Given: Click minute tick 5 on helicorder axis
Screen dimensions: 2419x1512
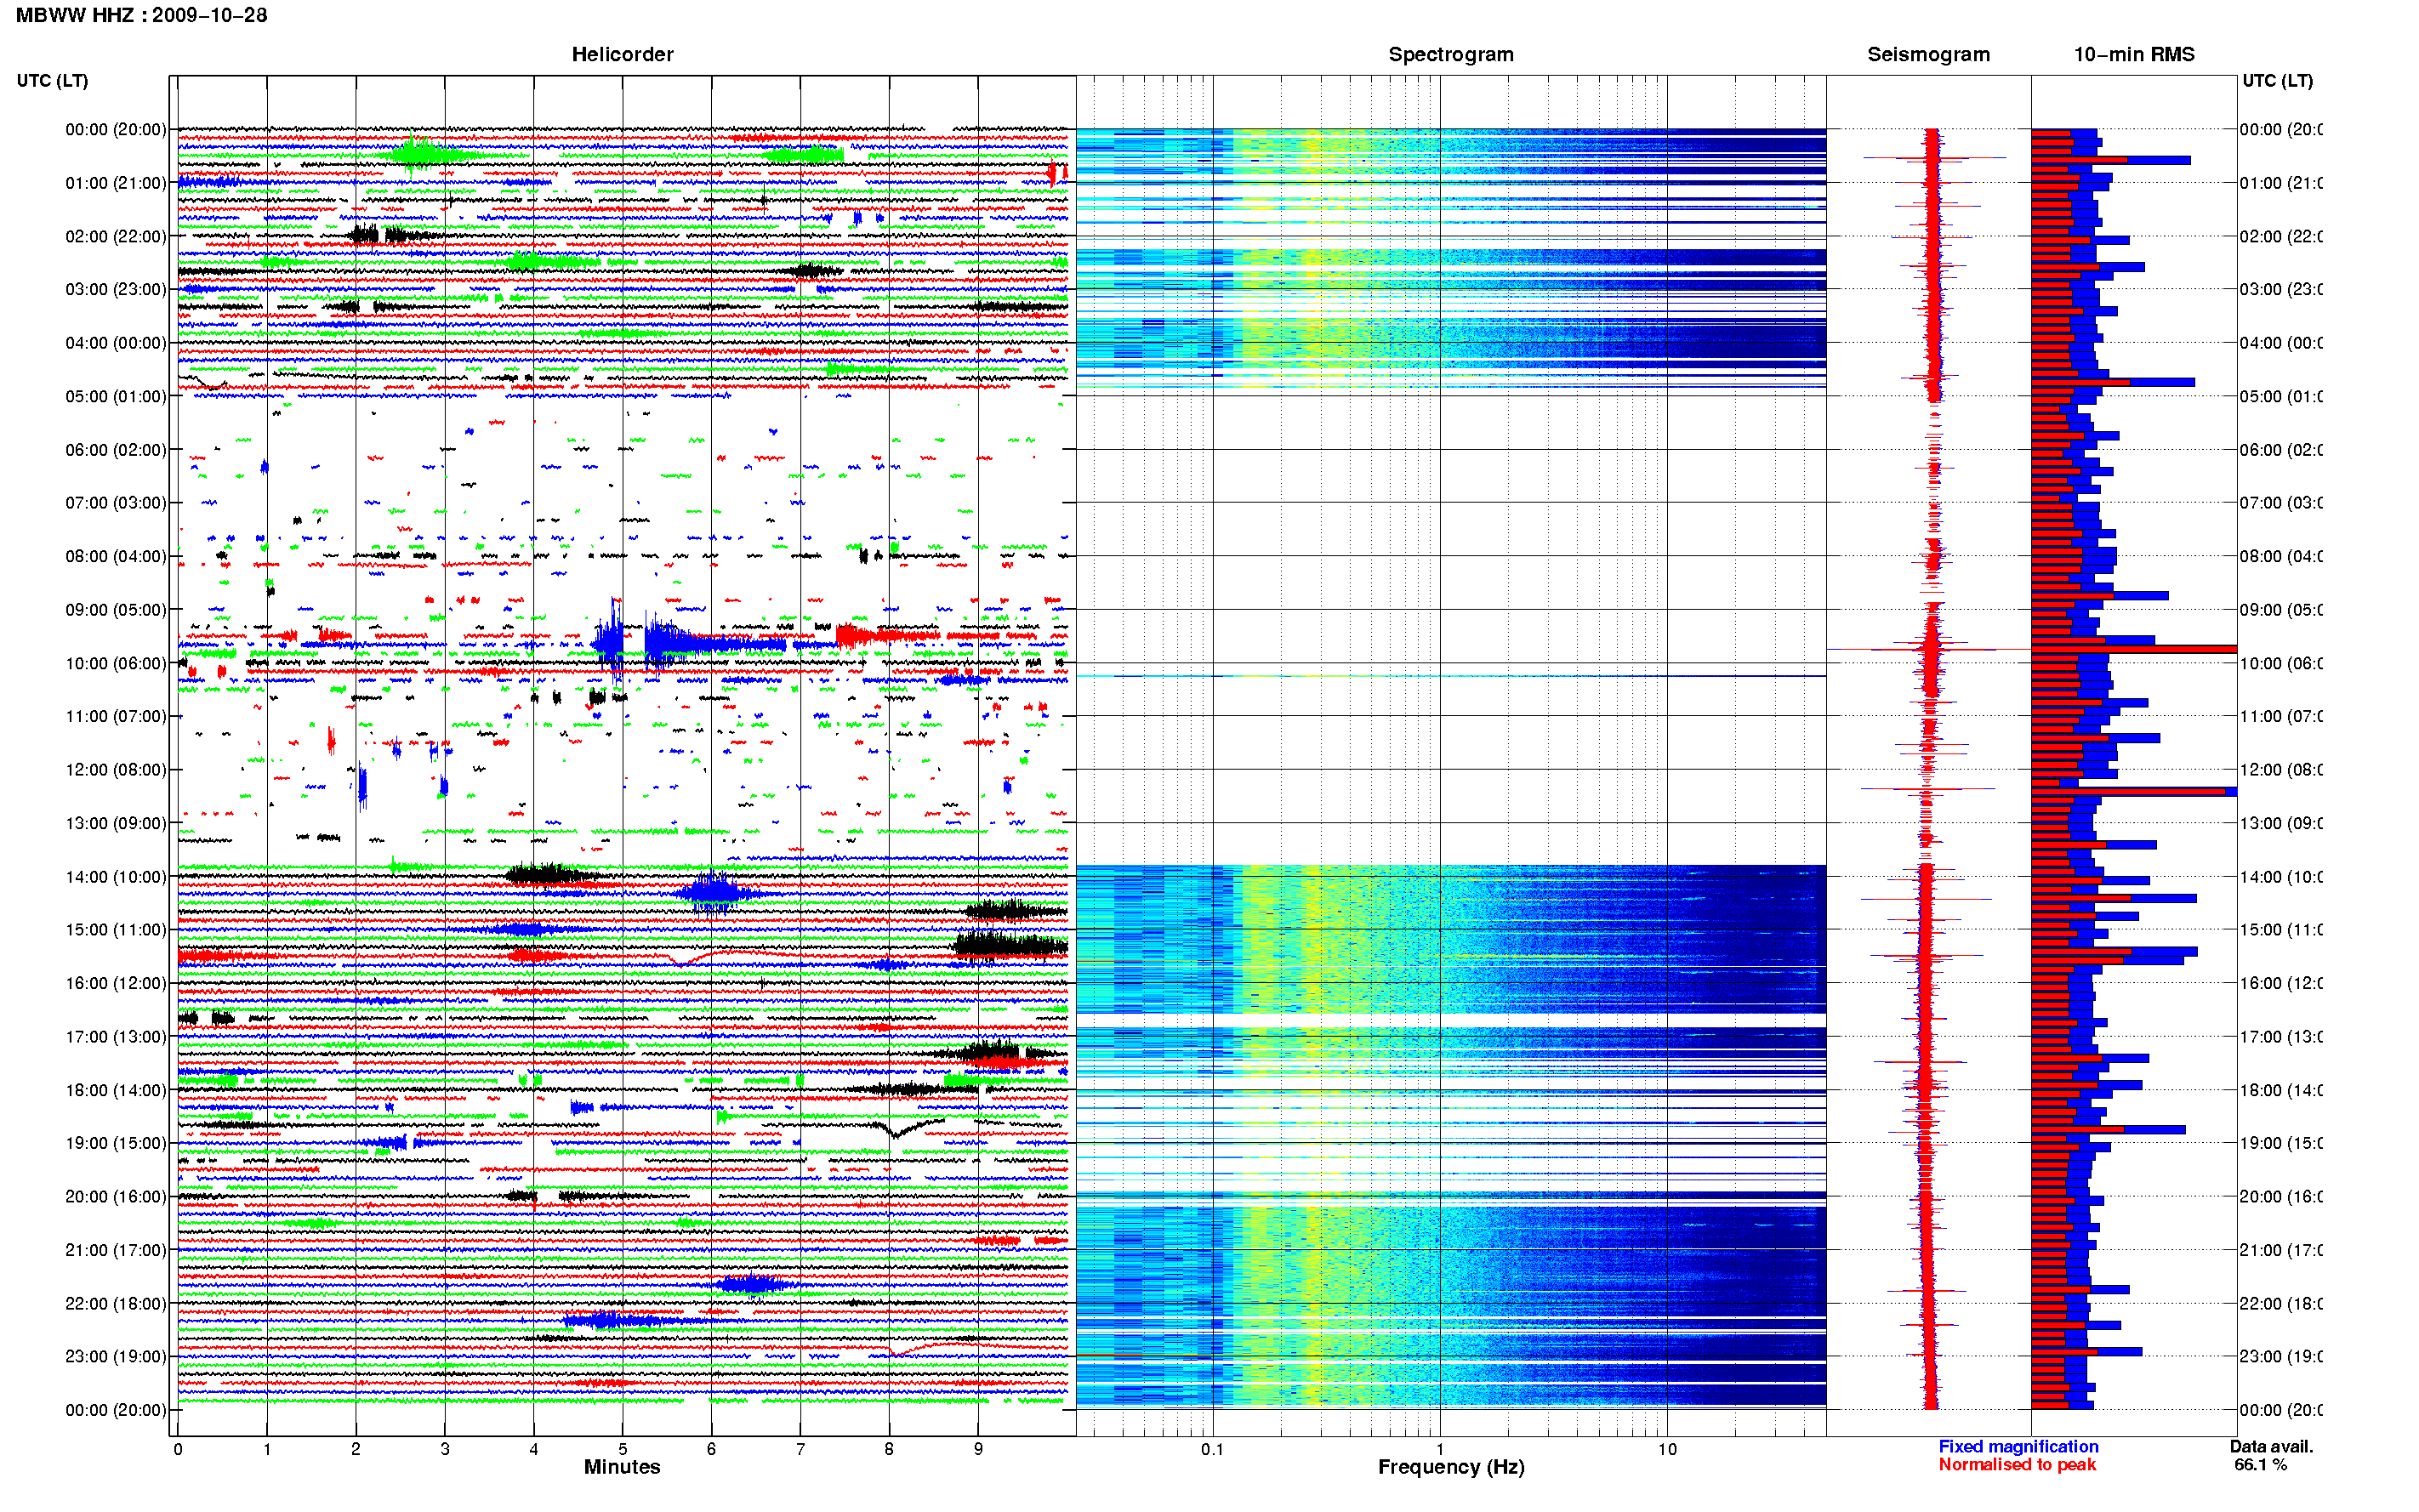Looking at the screenshot, I should tap(622, 1449).
